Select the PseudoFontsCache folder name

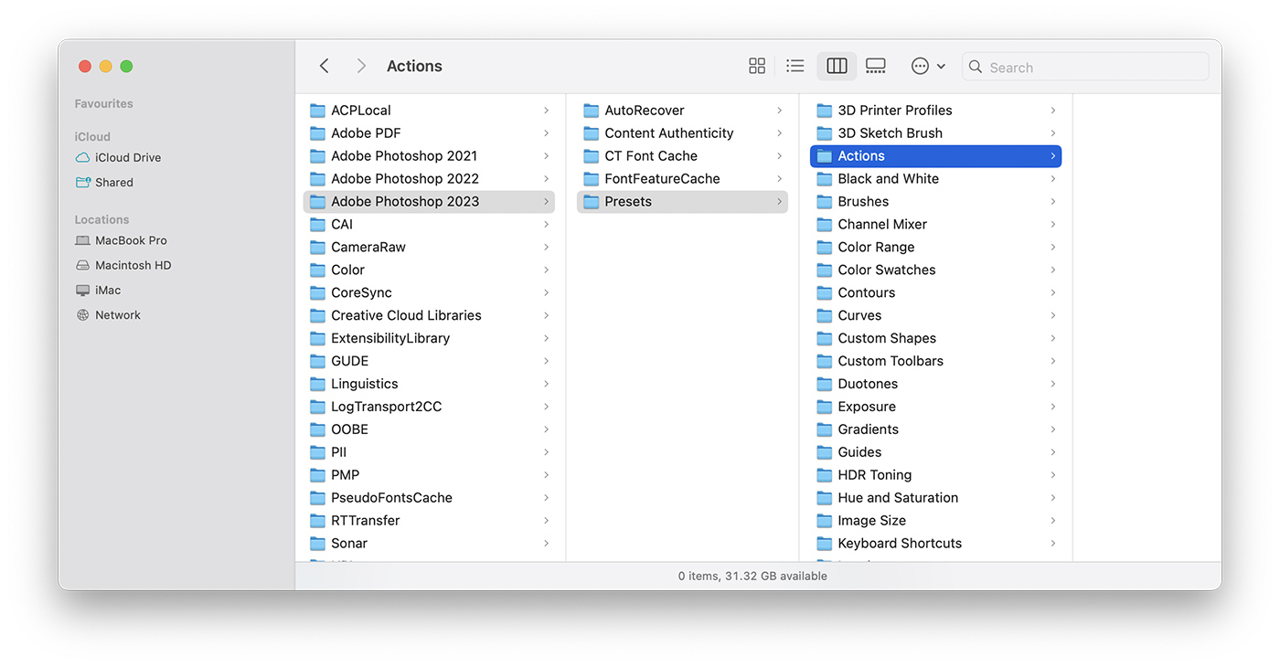(392, 498)
